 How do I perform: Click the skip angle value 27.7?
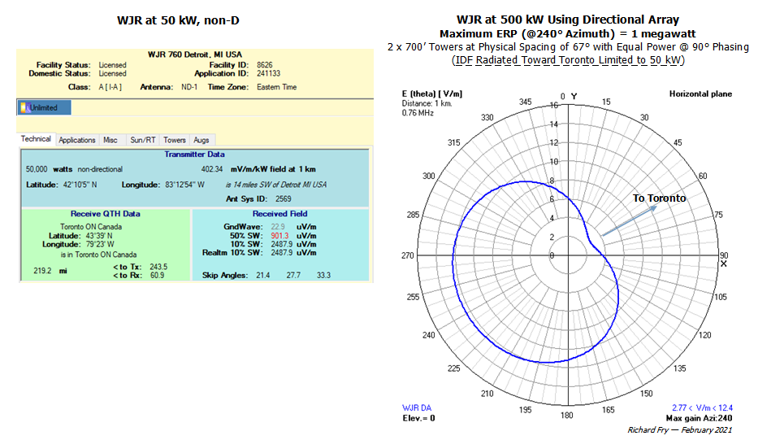(293, 275)
